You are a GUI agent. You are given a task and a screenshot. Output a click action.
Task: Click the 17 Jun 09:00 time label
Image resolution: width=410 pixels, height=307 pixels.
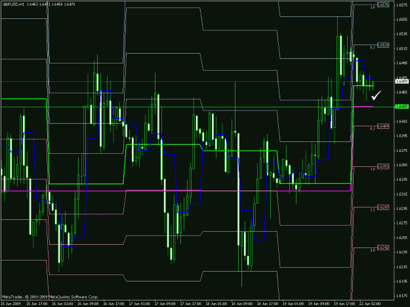tap(165, 304)
